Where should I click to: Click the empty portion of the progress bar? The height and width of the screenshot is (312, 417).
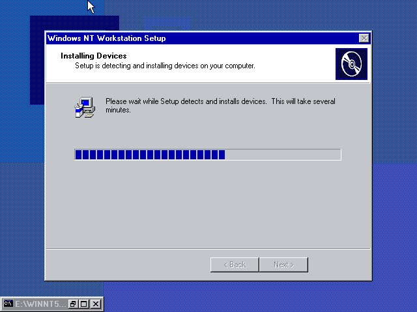click(282, 155)
